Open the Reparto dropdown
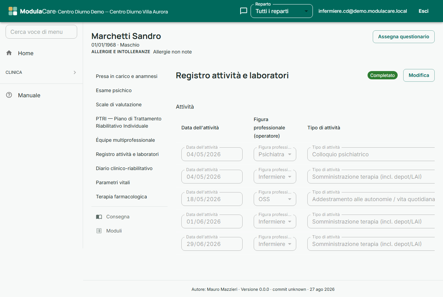 tap(282, 11)
